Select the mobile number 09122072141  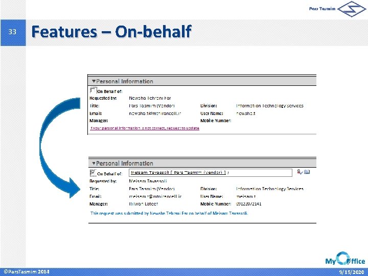pyautogui.click(x=249, y=204)
